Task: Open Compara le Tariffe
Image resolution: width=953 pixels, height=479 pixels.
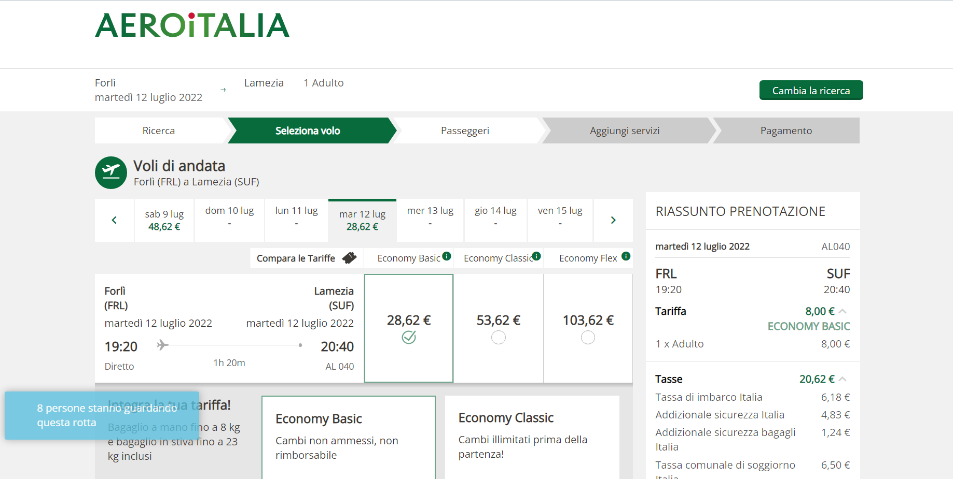Action: 307,258
